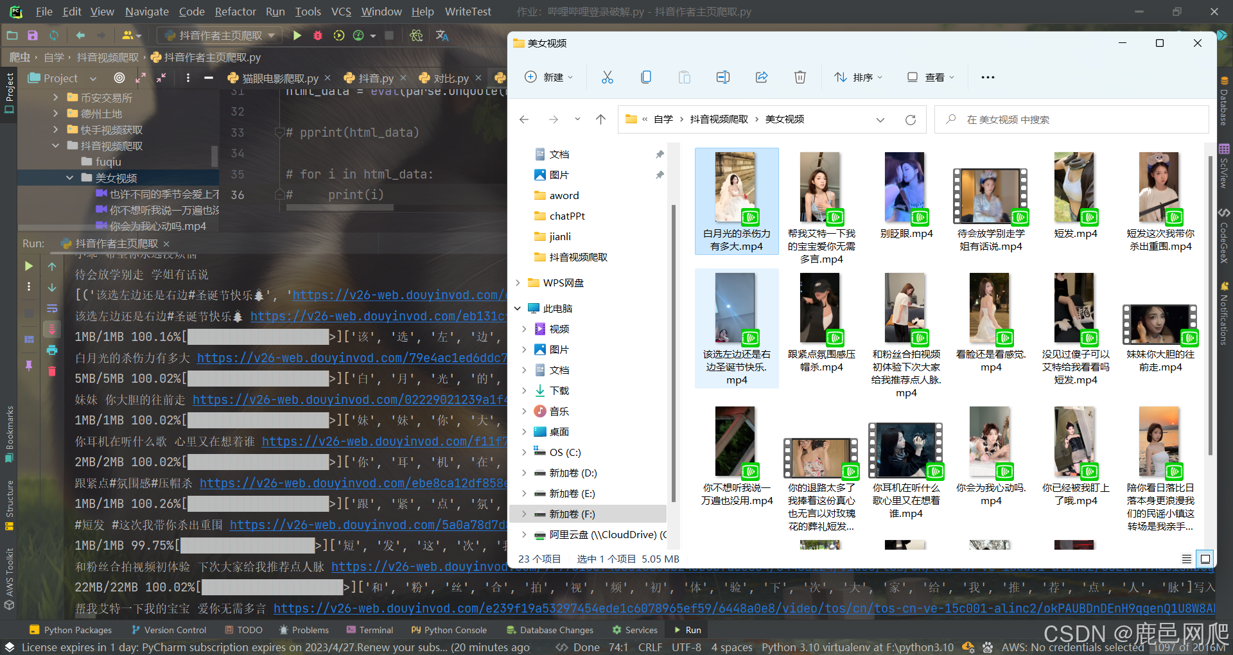Image resolution: width=1233 pixels, height=655 pixels.
Task: Open the Terminal tool window tab
Action: click(x=369, y=630)
